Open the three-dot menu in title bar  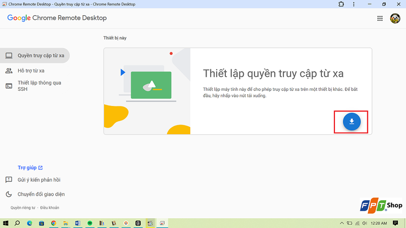[354, 4]
